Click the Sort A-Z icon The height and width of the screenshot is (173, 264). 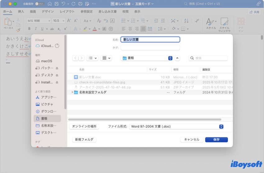[186, 21]
